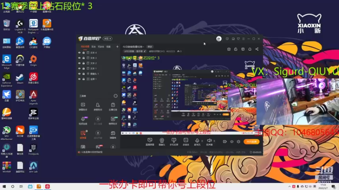Add 手机投屏 phone cast source
The width and height of the screenshot is (339, 190).
pos(174,142)
